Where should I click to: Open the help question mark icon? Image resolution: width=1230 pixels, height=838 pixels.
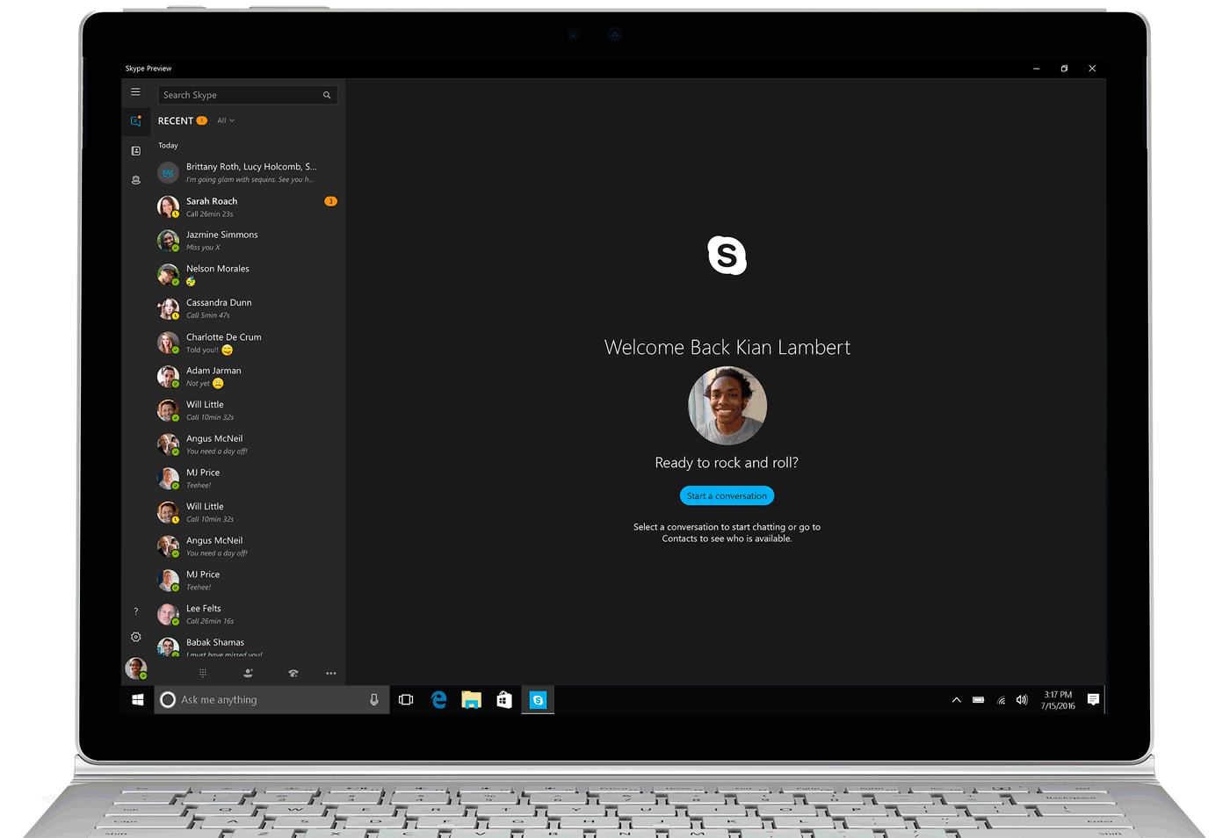(135, 611)
